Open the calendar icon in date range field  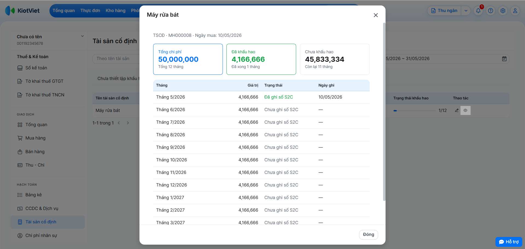click(x=504, y=59)
